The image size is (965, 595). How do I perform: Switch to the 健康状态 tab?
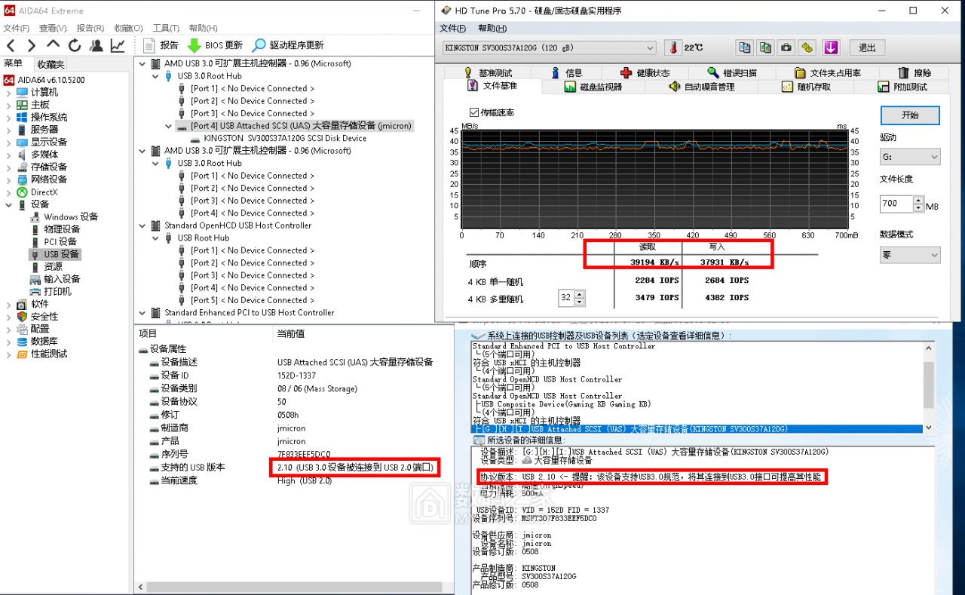coord(645,73)
